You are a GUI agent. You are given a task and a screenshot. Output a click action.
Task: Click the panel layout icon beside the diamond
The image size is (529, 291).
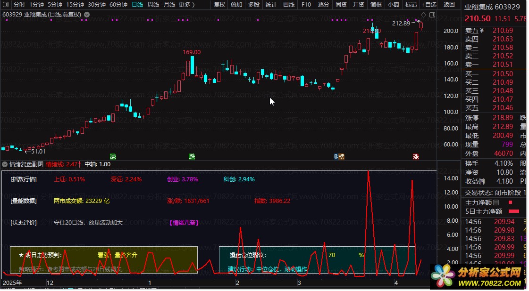point(431,15)
